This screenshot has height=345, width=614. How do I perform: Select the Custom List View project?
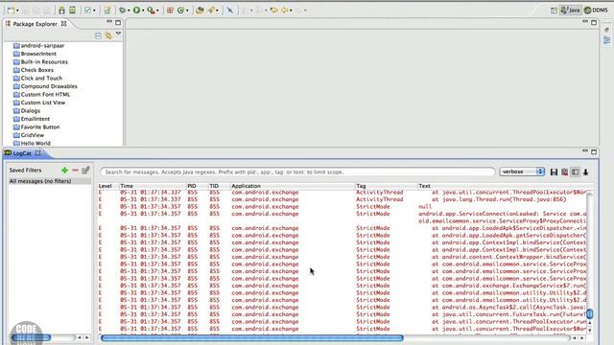tap(38, 103)
